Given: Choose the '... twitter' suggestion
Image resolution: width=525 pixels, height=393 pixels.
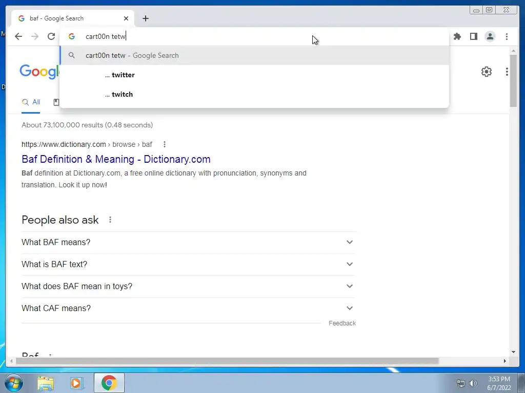Looking at the screenshot, I should [x=254, y=75].
